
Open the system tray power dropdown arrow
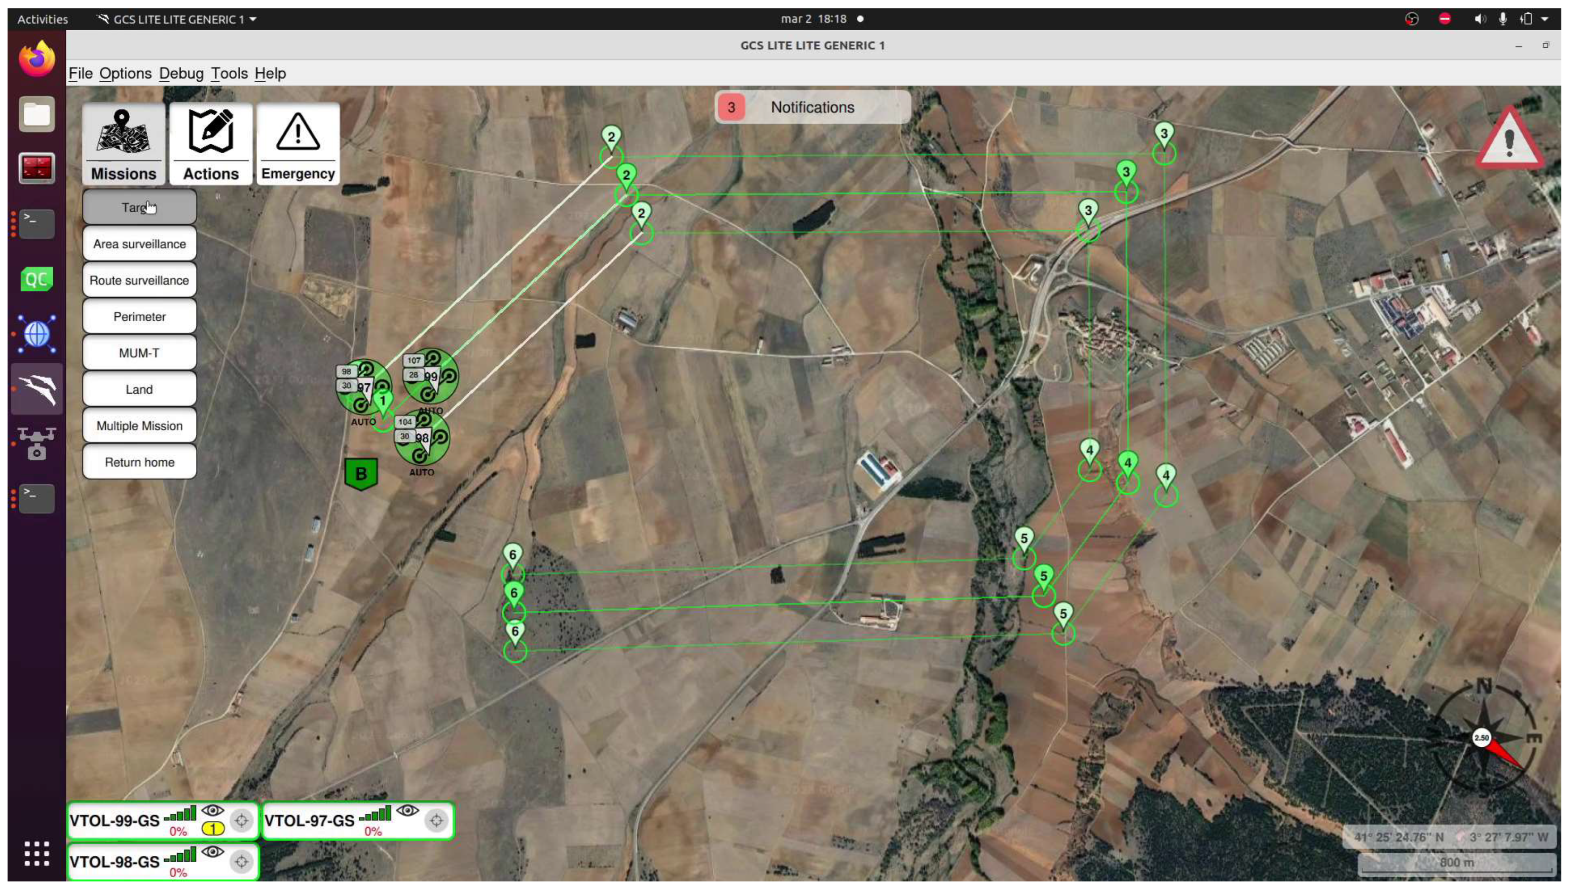(x=1544, y=19)
